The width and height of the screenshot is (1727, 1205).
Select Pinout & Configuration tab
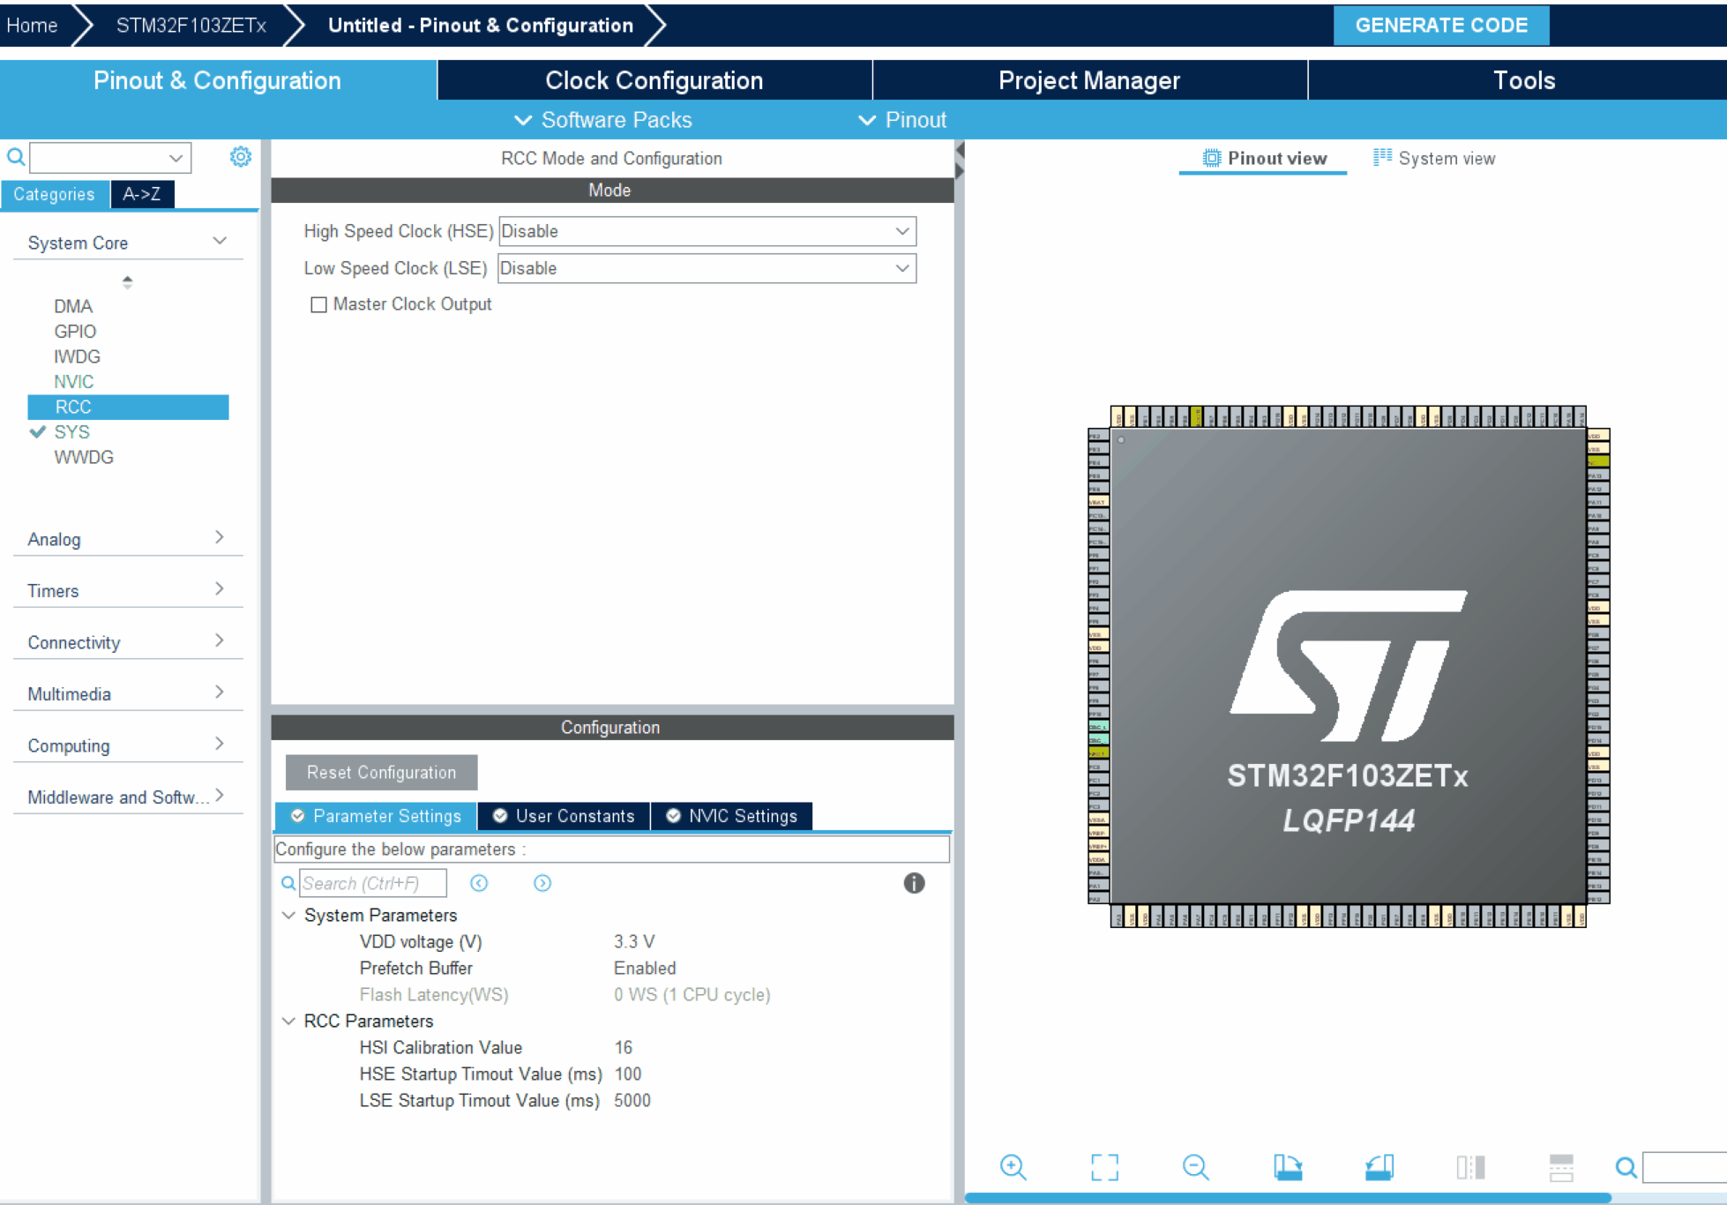[217, 80]
